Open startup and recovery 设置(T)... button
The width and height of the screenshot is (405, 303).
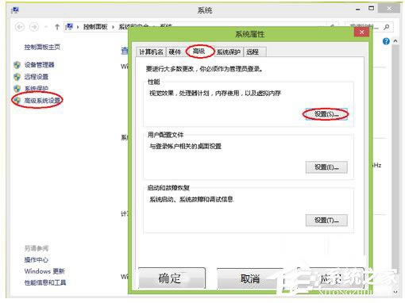coord(326,220)
